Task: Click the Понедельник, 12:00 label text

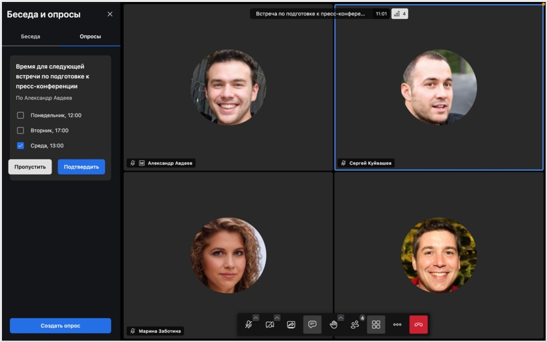Action: (x=56, y=115)
